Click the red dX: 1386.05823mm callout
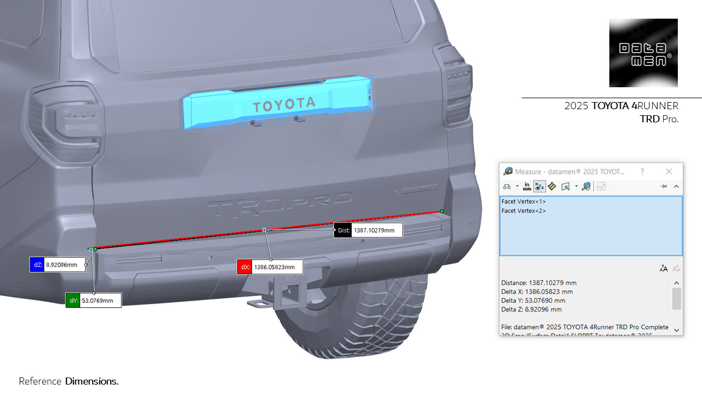702x395 pixels. coord(270,267)
